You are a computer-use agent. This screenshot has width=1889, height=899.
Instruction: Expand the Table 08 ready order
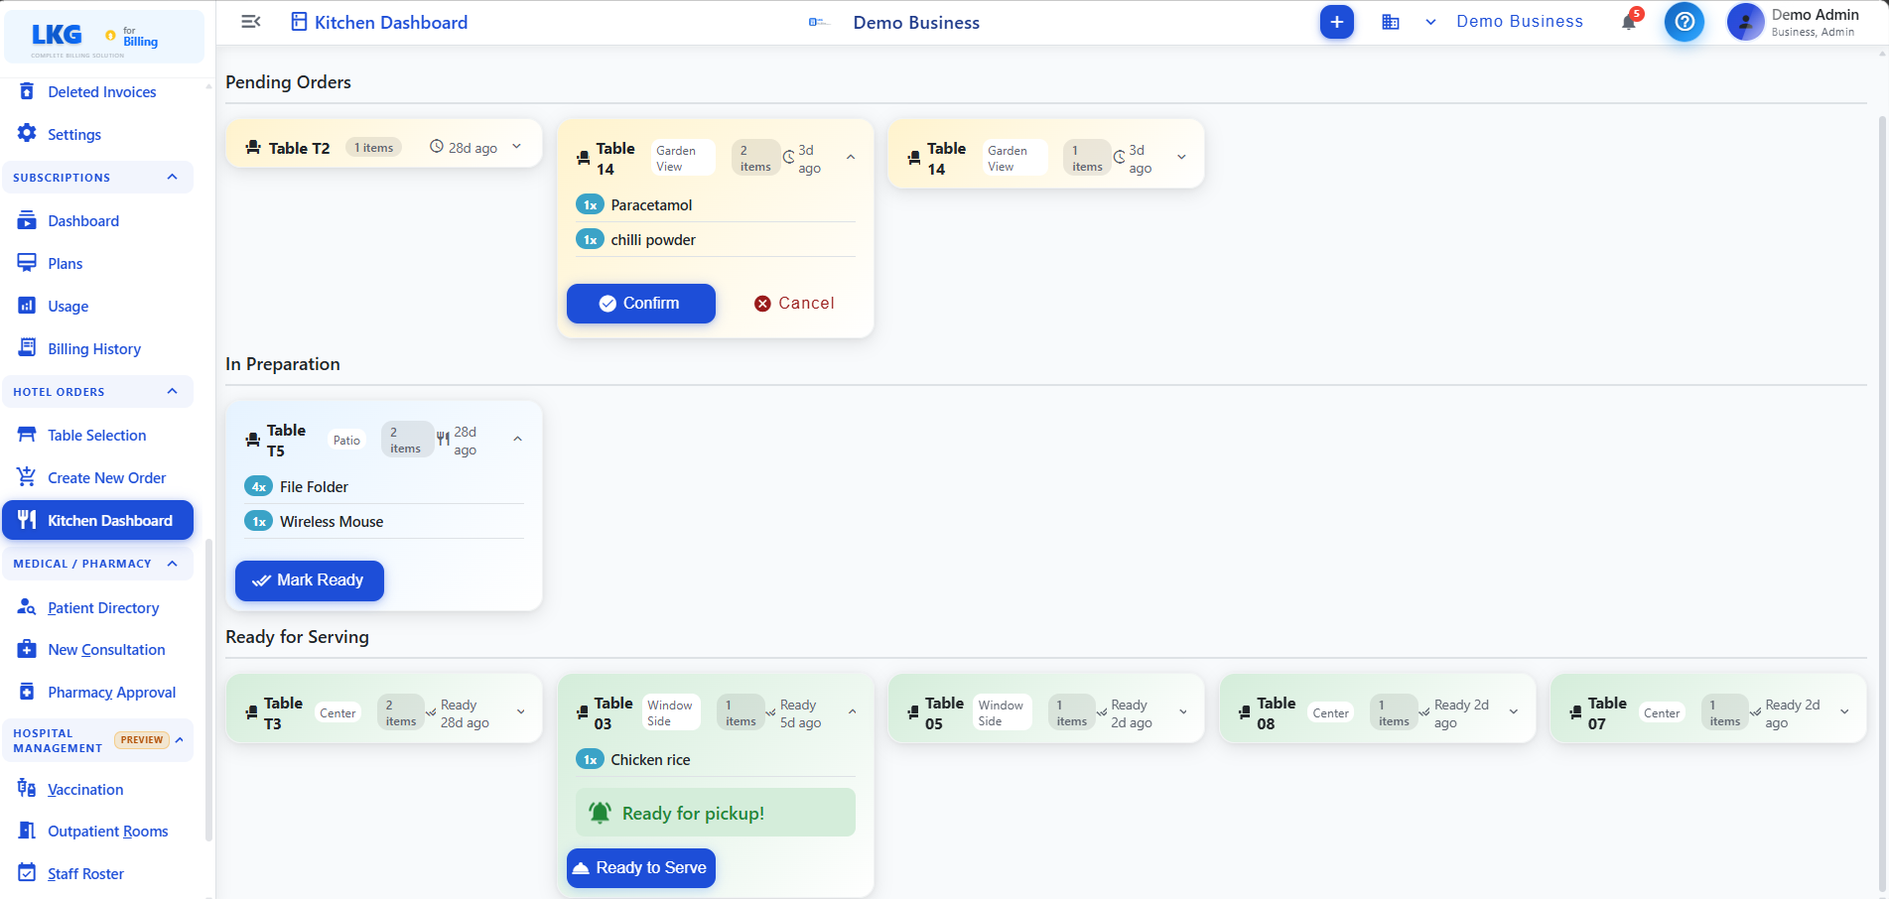click(1514, 711)
